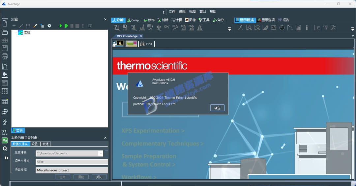Viewport: 356px width, 186px height.
Task: Select the 显示模式 tab
Action: (x=245, y=20)
